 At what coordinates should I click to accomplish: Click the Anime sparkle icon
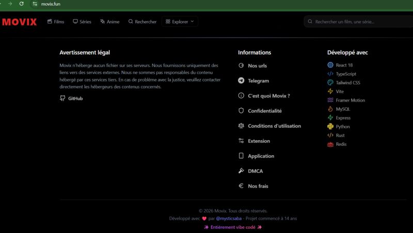pyautogui.click(x=102, y=22)
